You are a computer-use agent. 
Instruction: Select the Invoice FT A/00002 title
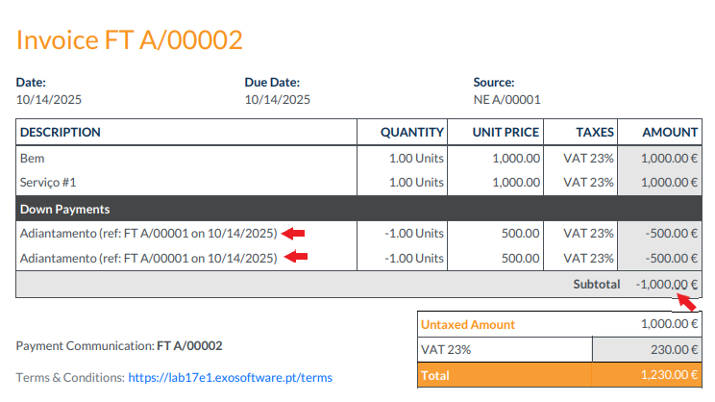pyautogui.click(x=130, y=39)
